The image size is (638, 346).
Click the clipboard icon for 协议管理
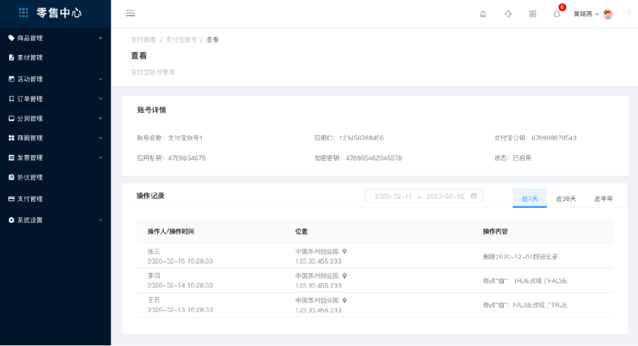pyautogui.click(x=12, y=177)
